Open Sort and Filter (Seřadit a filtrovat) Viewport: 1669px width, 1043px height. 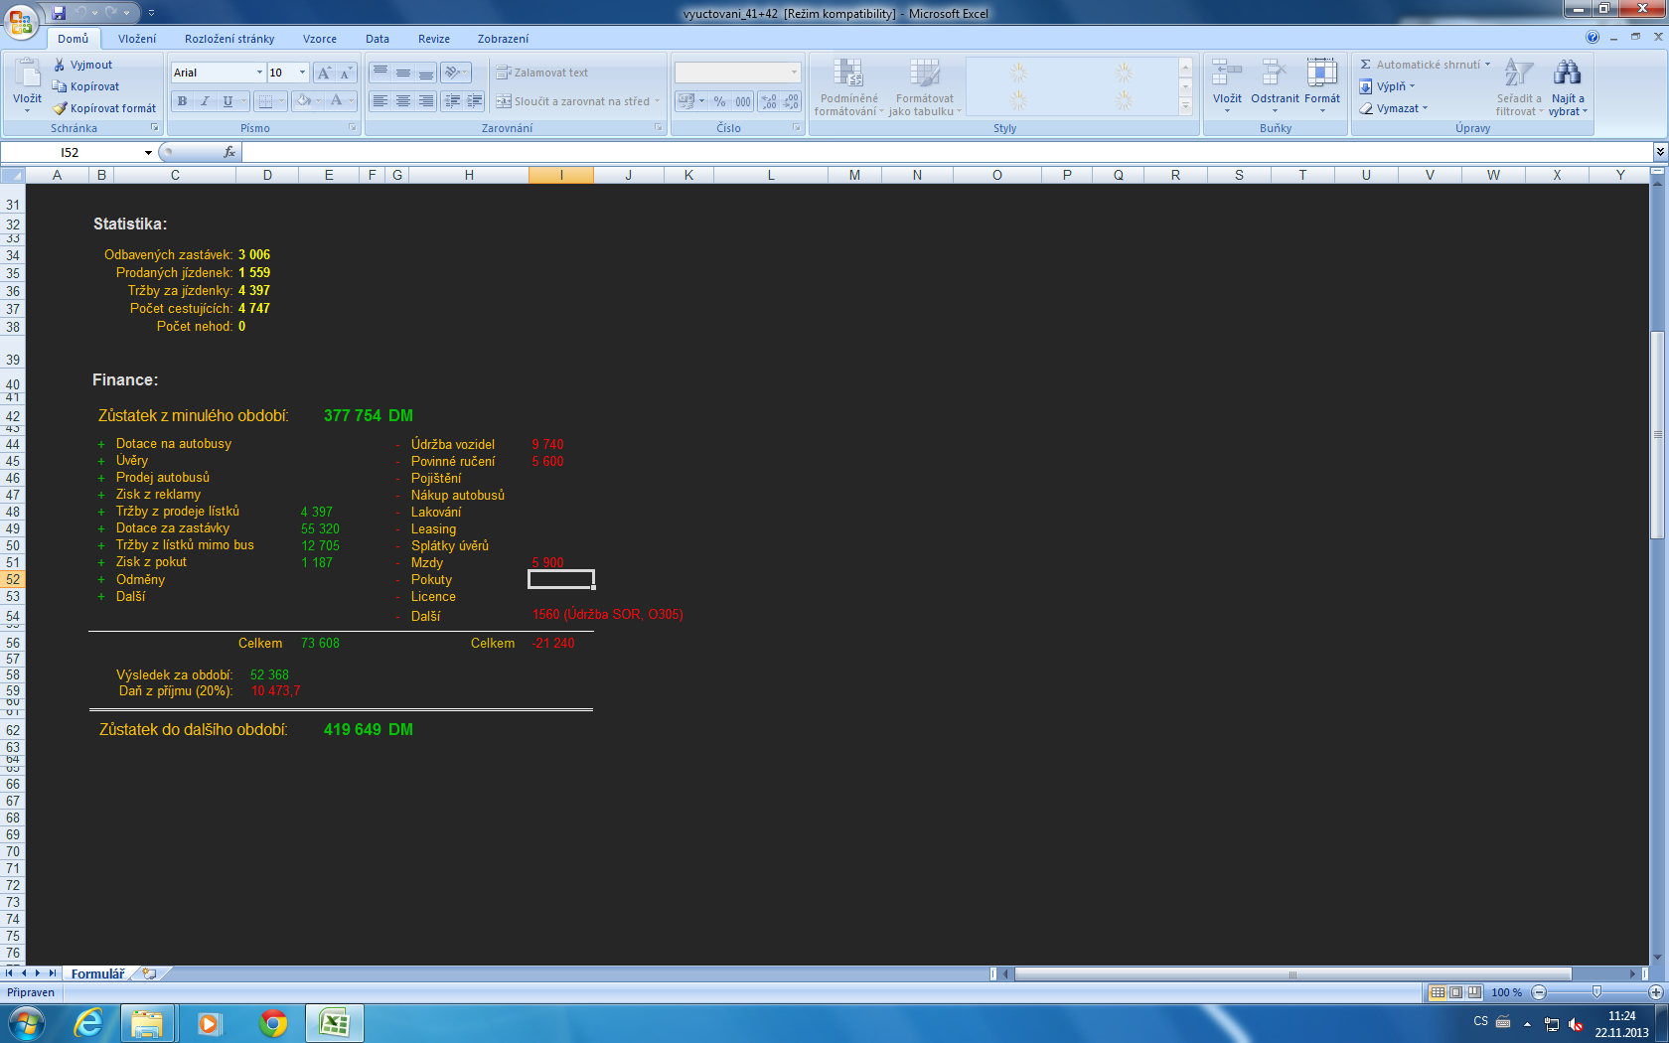point(1518,87)
